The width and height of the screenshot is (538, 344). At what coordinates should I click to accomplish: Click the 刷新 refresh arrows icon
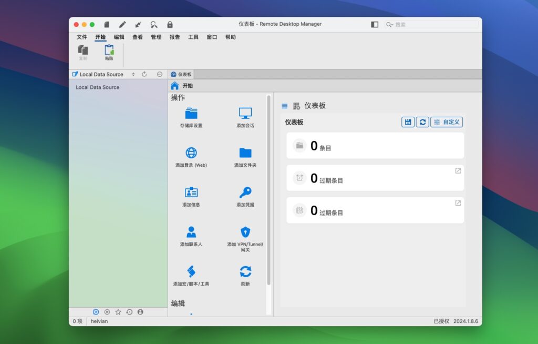point(245,271)
